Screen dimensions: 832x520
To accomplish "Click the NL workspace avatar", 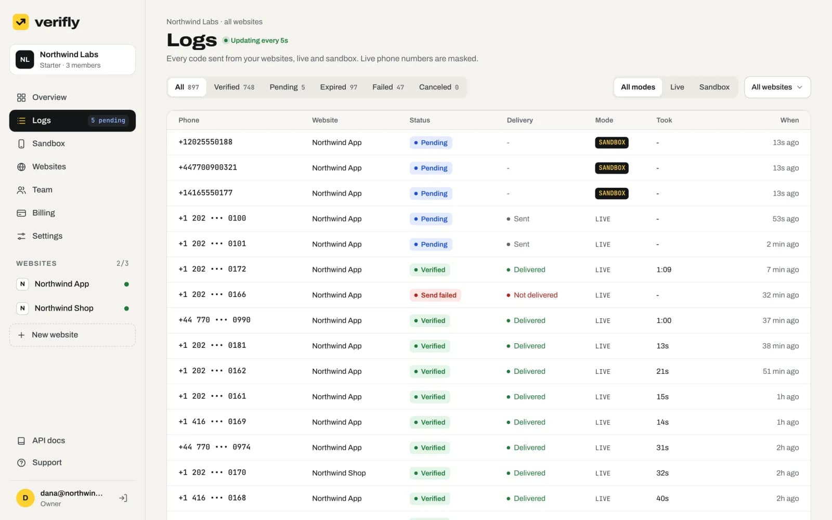I will pyautogui.click(x=25, y=59).
